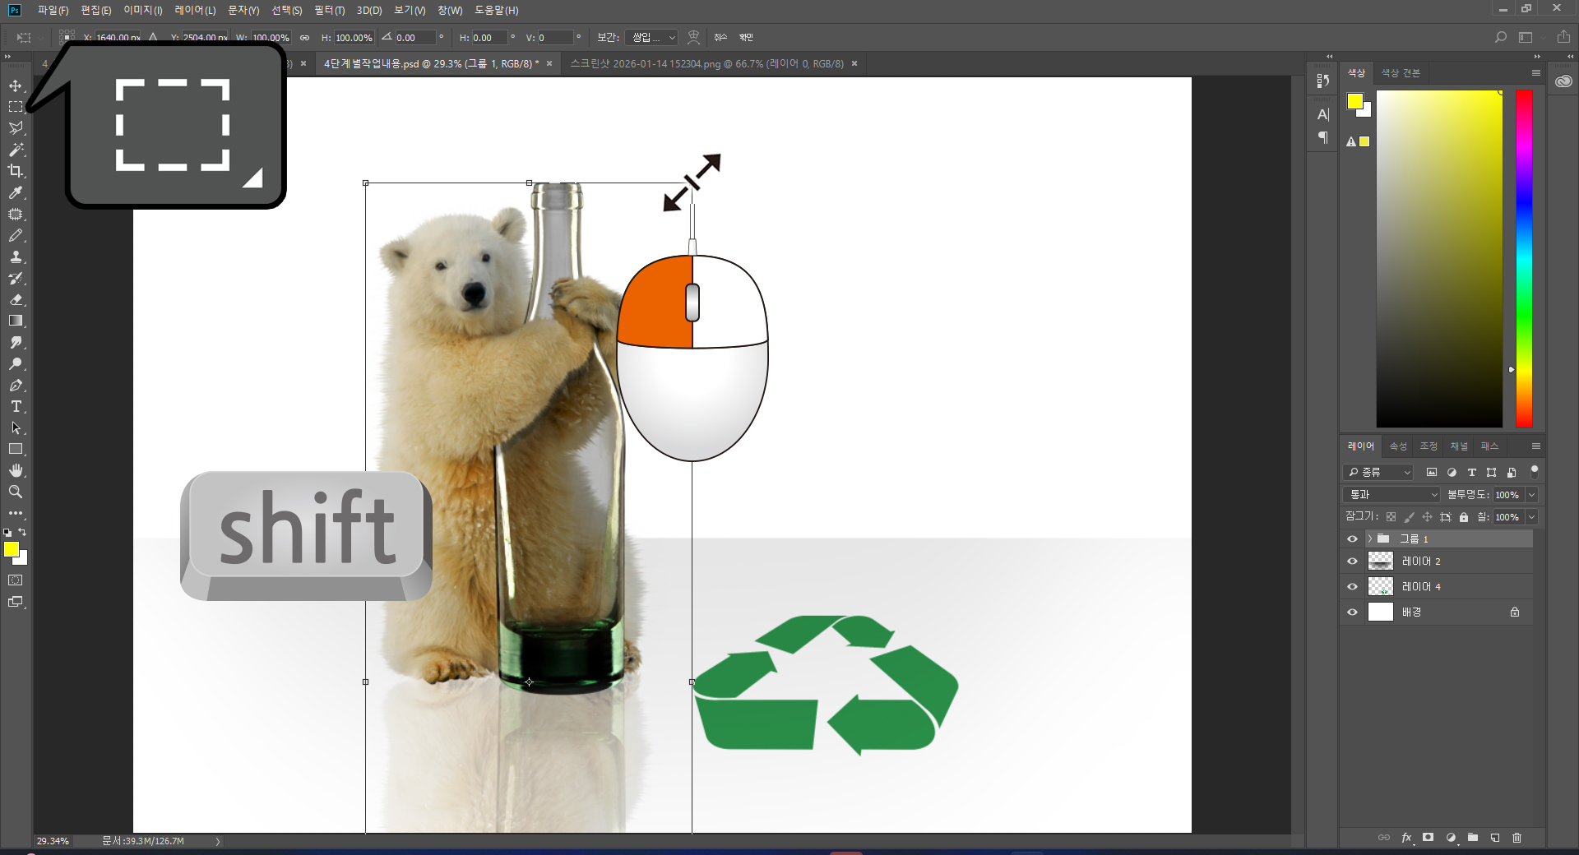Open the Paragraph panel icon
Screen dimensions: 1579x855
tap(1322, 137)
